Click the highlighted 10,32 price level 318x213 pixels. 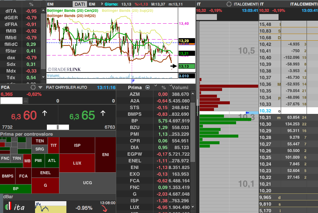[x=265, y=111]
